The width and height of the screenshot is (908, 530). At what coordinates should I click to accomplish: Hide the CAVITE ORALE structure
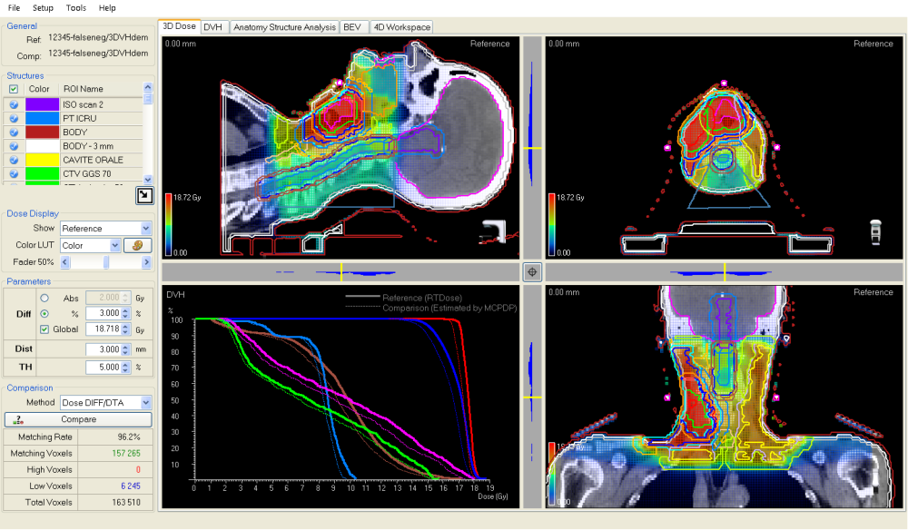coord(14,160)
